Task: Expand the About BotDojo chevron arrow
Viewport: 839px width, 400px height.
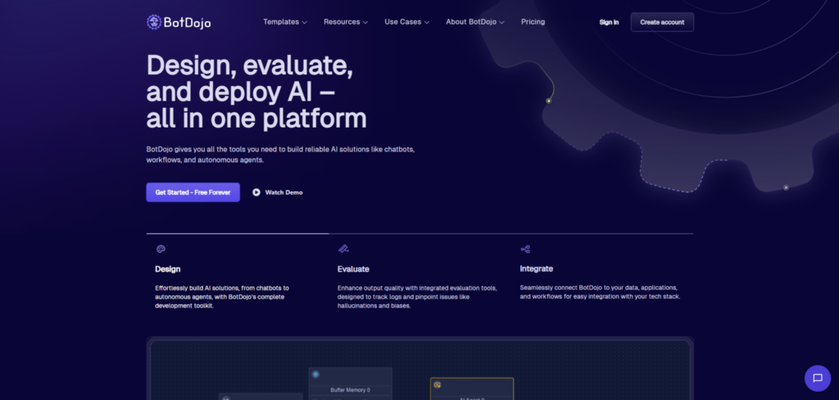Action: click(501, 22)
